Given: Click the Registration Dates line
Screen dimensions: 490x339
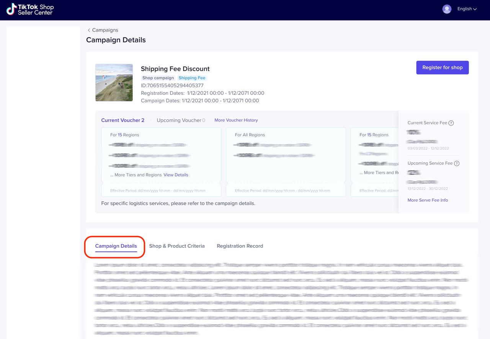Looking at the screenshot, I should tap(203, 93).
